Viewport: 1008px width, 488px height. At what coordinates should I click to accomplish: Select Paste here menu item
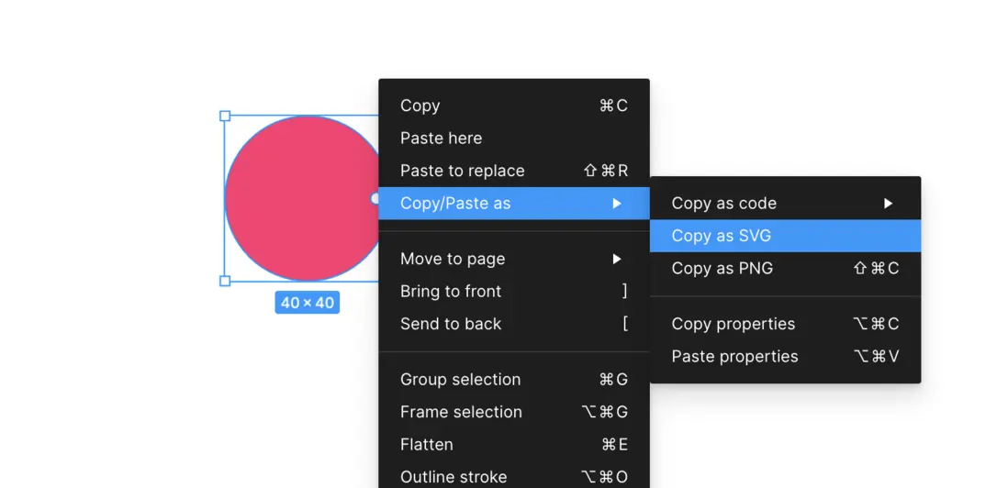pos(442,139)
